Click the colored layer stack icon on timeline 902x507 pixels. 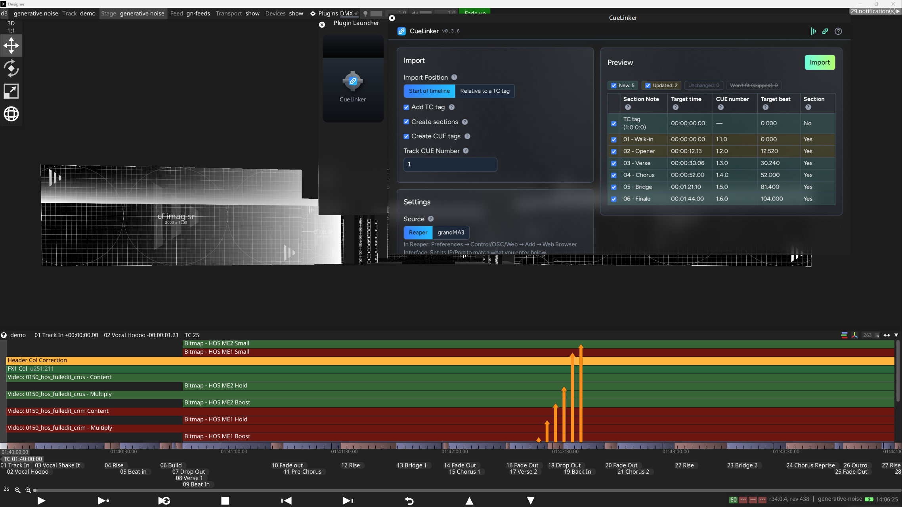coord(844,335)
